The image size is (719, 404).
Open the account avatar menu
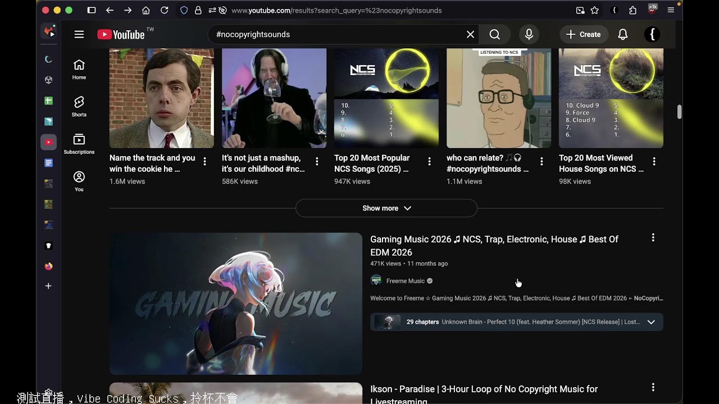click(652, 34)
